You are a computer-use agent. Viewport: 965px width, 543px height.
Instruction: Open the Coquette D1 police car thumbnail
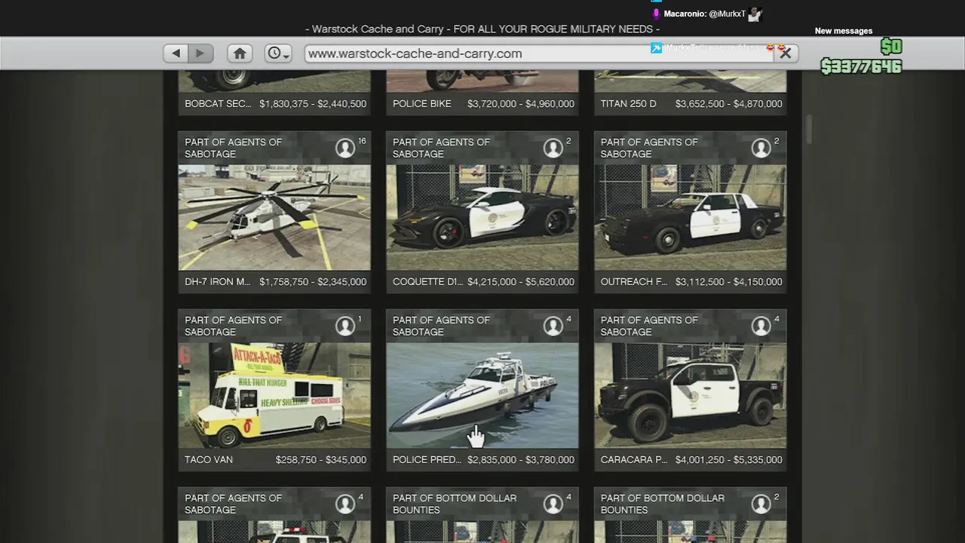click(482, 217)
